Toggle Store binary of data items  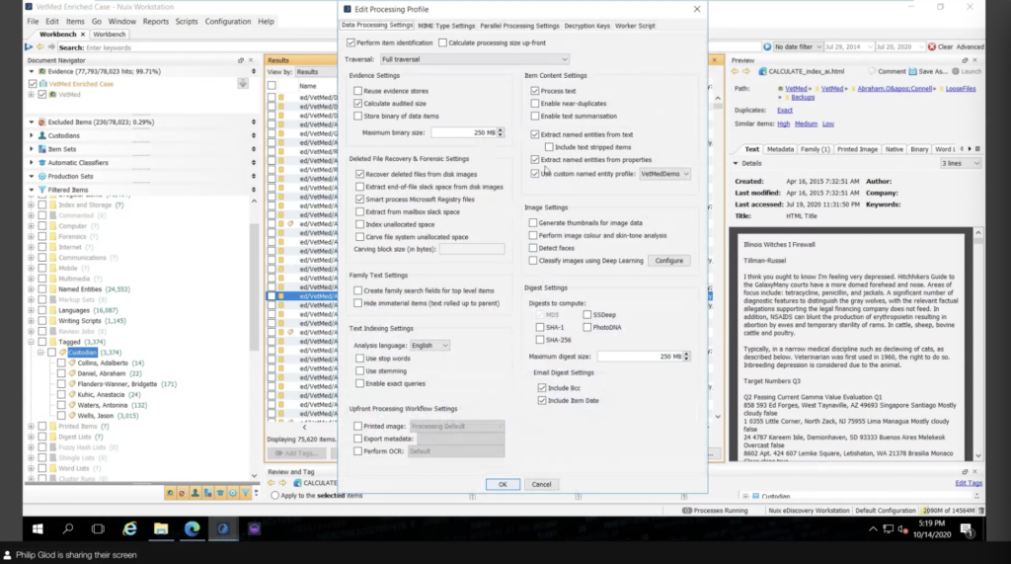[357, 117]
